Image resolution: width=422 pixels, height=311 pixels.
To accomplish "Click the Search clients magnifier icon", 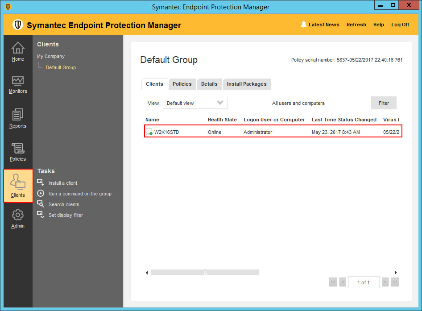I will tap(41, 204).
